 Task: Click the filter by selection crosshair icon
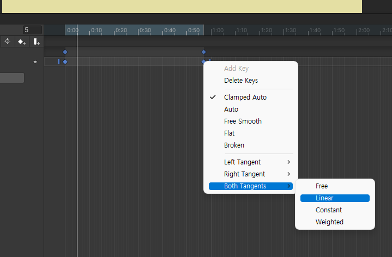pos(8,41)
